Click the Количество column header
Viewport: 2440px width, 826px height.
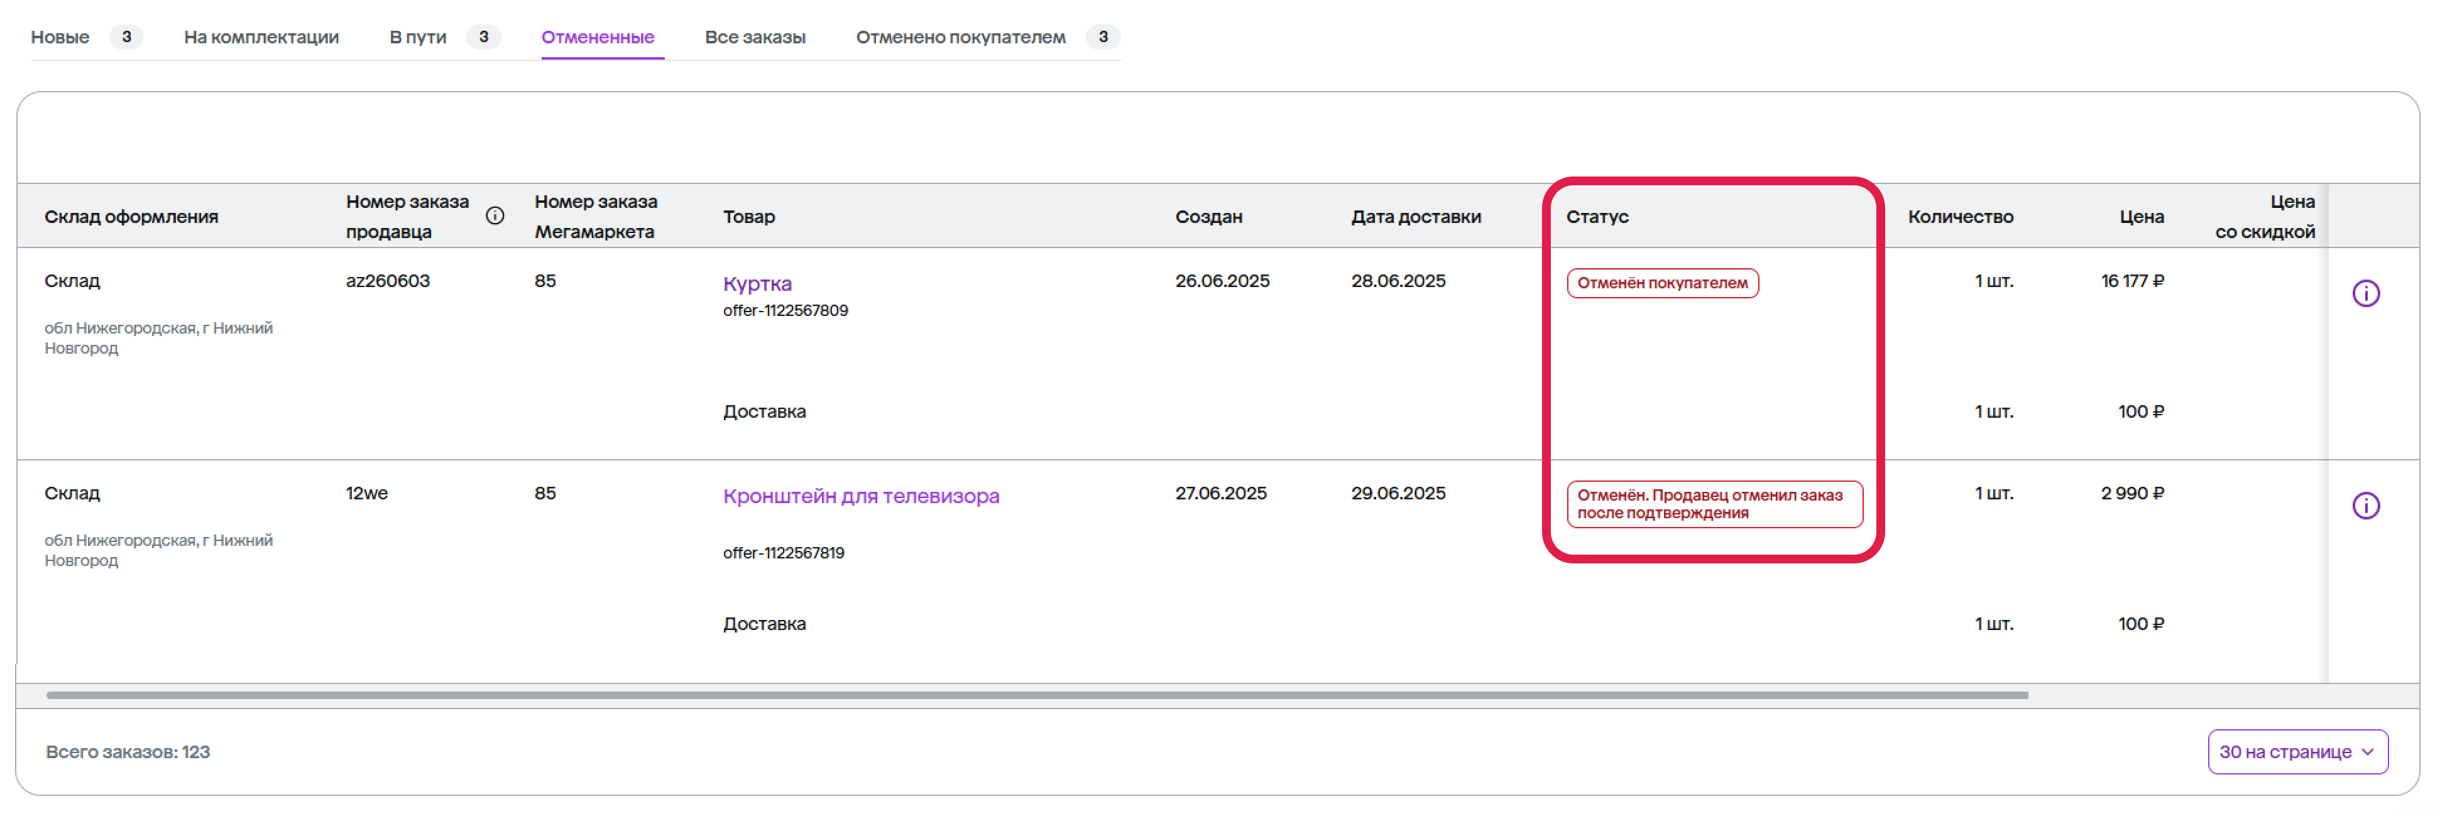[1961, 216]
